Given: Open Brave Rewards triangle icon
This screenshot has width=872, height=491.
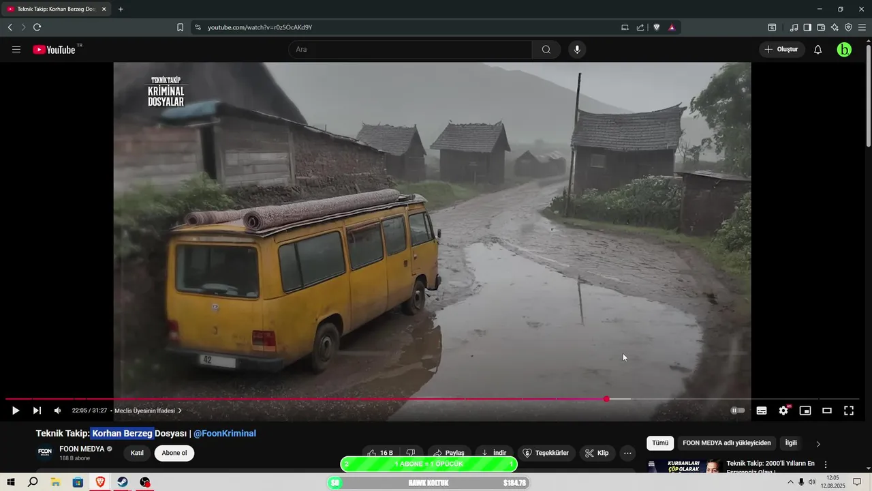Looking at the screenshot, I should [x=672, y=27].
